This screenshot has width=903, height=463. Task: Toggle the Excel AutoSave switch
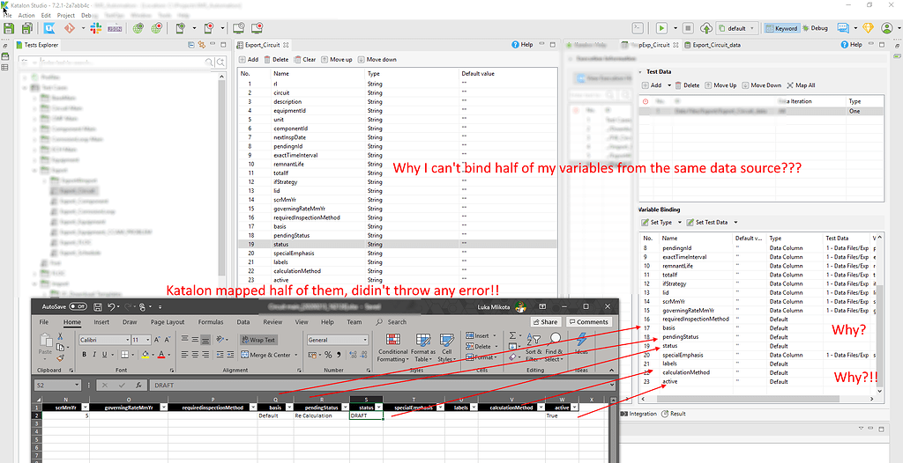click(x=78, y=306)
